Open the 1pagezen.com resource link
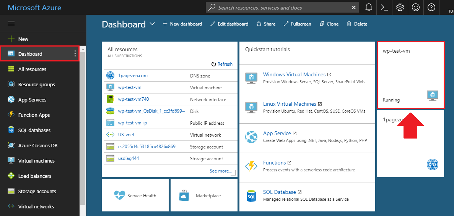Viewport: 454px width, 216px height. pyautogui.click(x=133, y=76)
